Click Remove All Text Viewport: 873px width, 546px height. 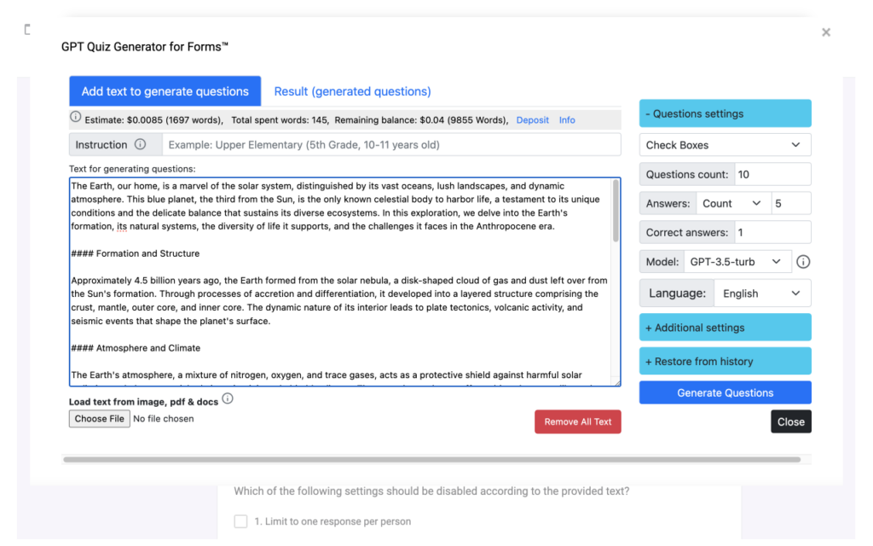577,421
